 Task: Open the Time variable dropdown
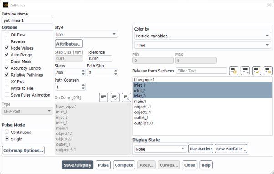(x=203, y=45)
